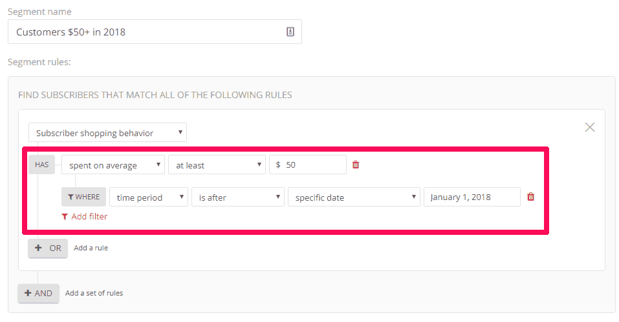Open the is after operator dropdown
The height and width of the screenshot is (322, 619).
tap(237, 197)
